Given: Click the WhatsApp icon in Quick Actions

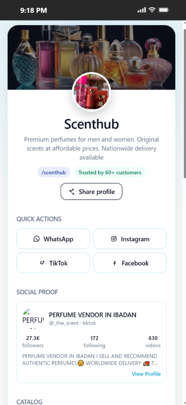Looking at the screenshot, I should (x=37, y=239).
